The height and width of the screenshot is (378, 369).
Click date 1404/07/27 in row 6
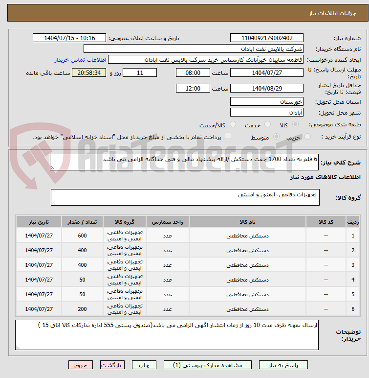pyautogui.click(x=39, y=309)
